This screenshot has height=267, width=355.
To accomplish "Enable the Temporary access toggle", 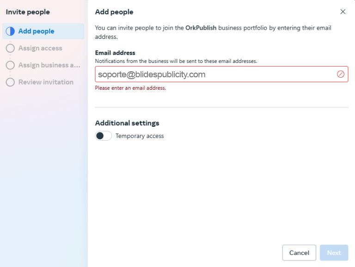I will click(103, 136).
